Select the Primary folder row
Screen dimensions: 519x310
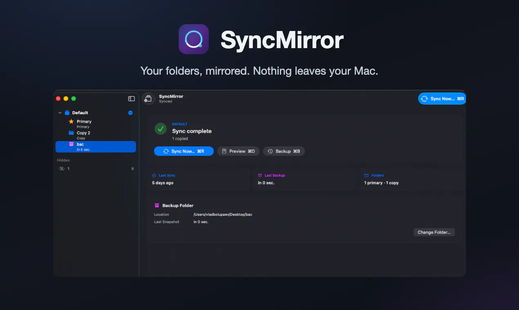pos(96,124)
